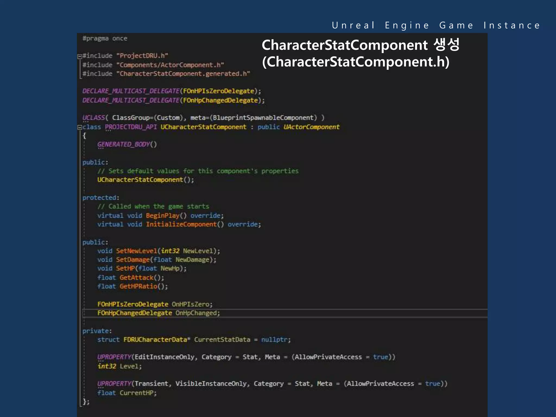Click the OnHPIsZero member variable
Image resolution: width=556 pixels, height=417 pixels.
tap(191, 304)
